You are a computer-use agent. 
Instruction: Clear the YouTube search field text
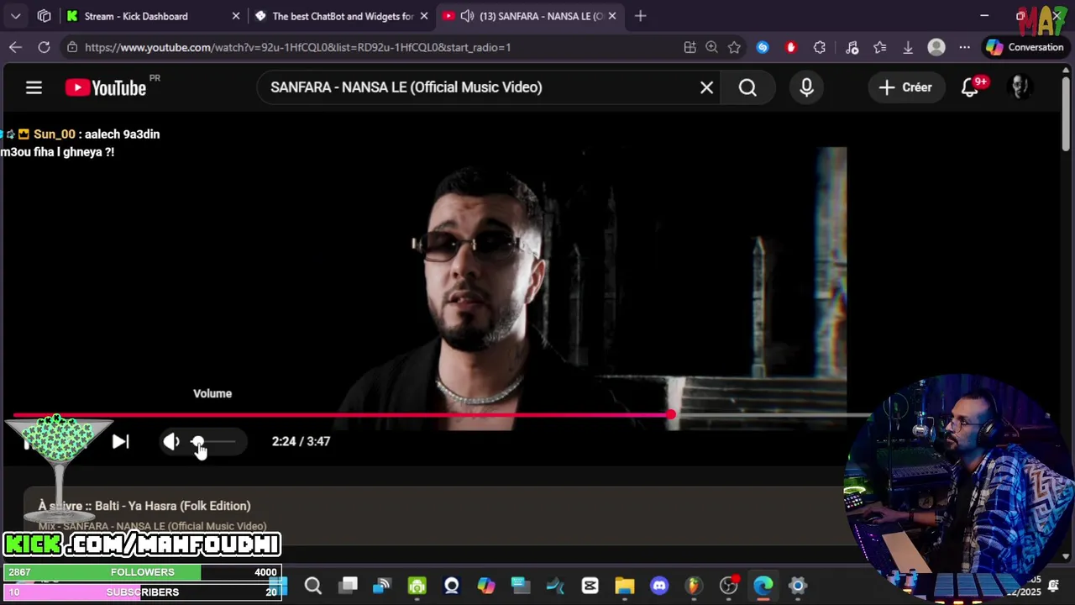pyautogui.click(x=706, y=87)
